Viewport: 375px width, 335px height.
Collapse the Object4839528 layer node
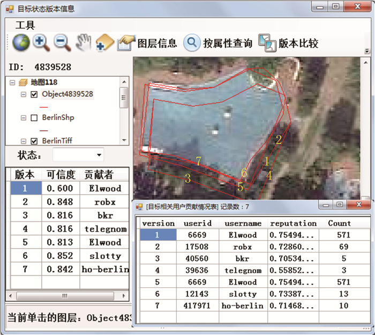[23, 94]
